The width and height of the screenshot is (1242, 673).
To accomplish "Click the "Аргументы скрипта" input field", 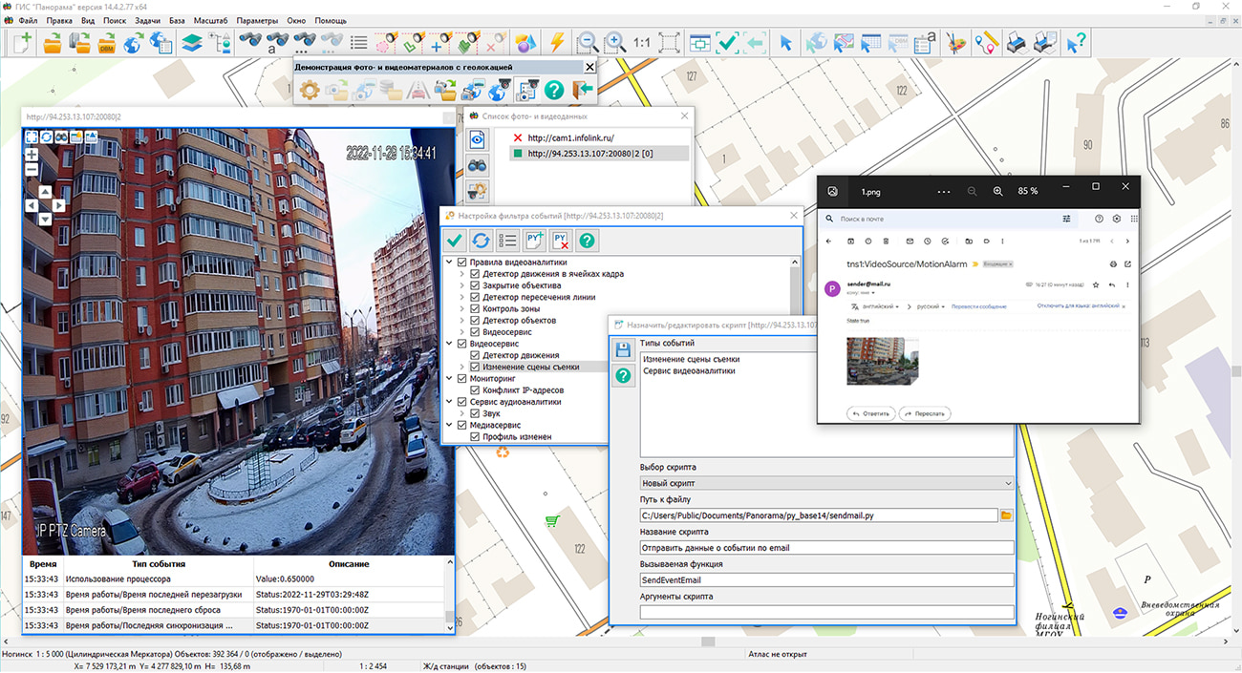I will click(x=826, y=612).
